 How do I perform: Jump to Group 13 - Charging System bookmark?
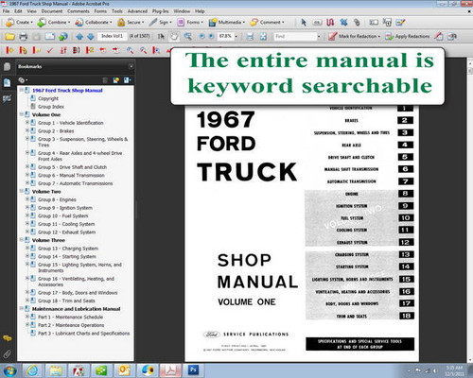coord(68,249)
